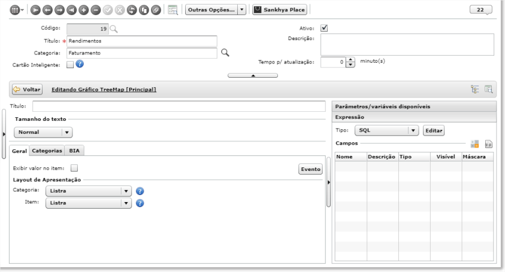Toggle the Ativo checkbox

324,28
